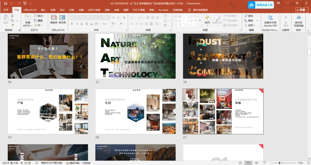Pick the text box shape in gallery

click(x=176, y=17)
